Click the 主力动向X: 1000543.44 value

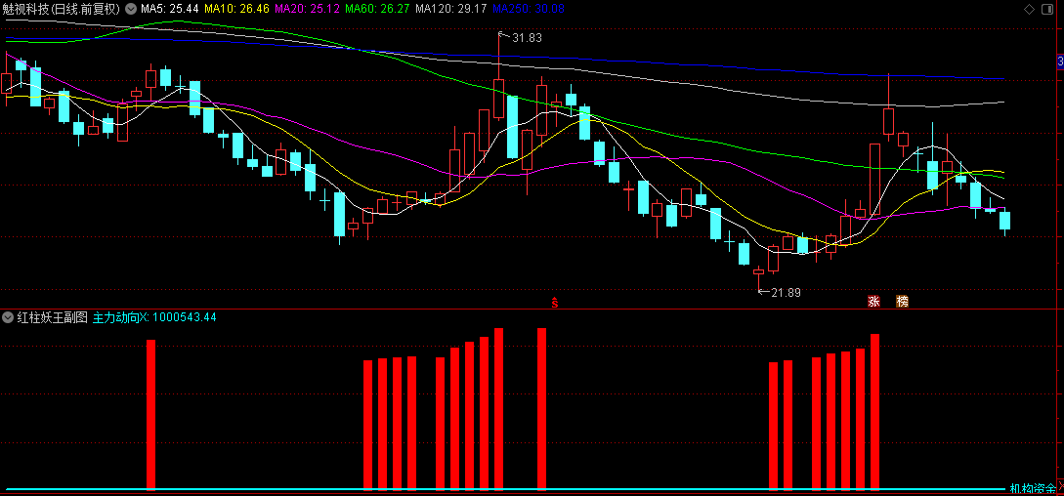click(x=154, y=317)
